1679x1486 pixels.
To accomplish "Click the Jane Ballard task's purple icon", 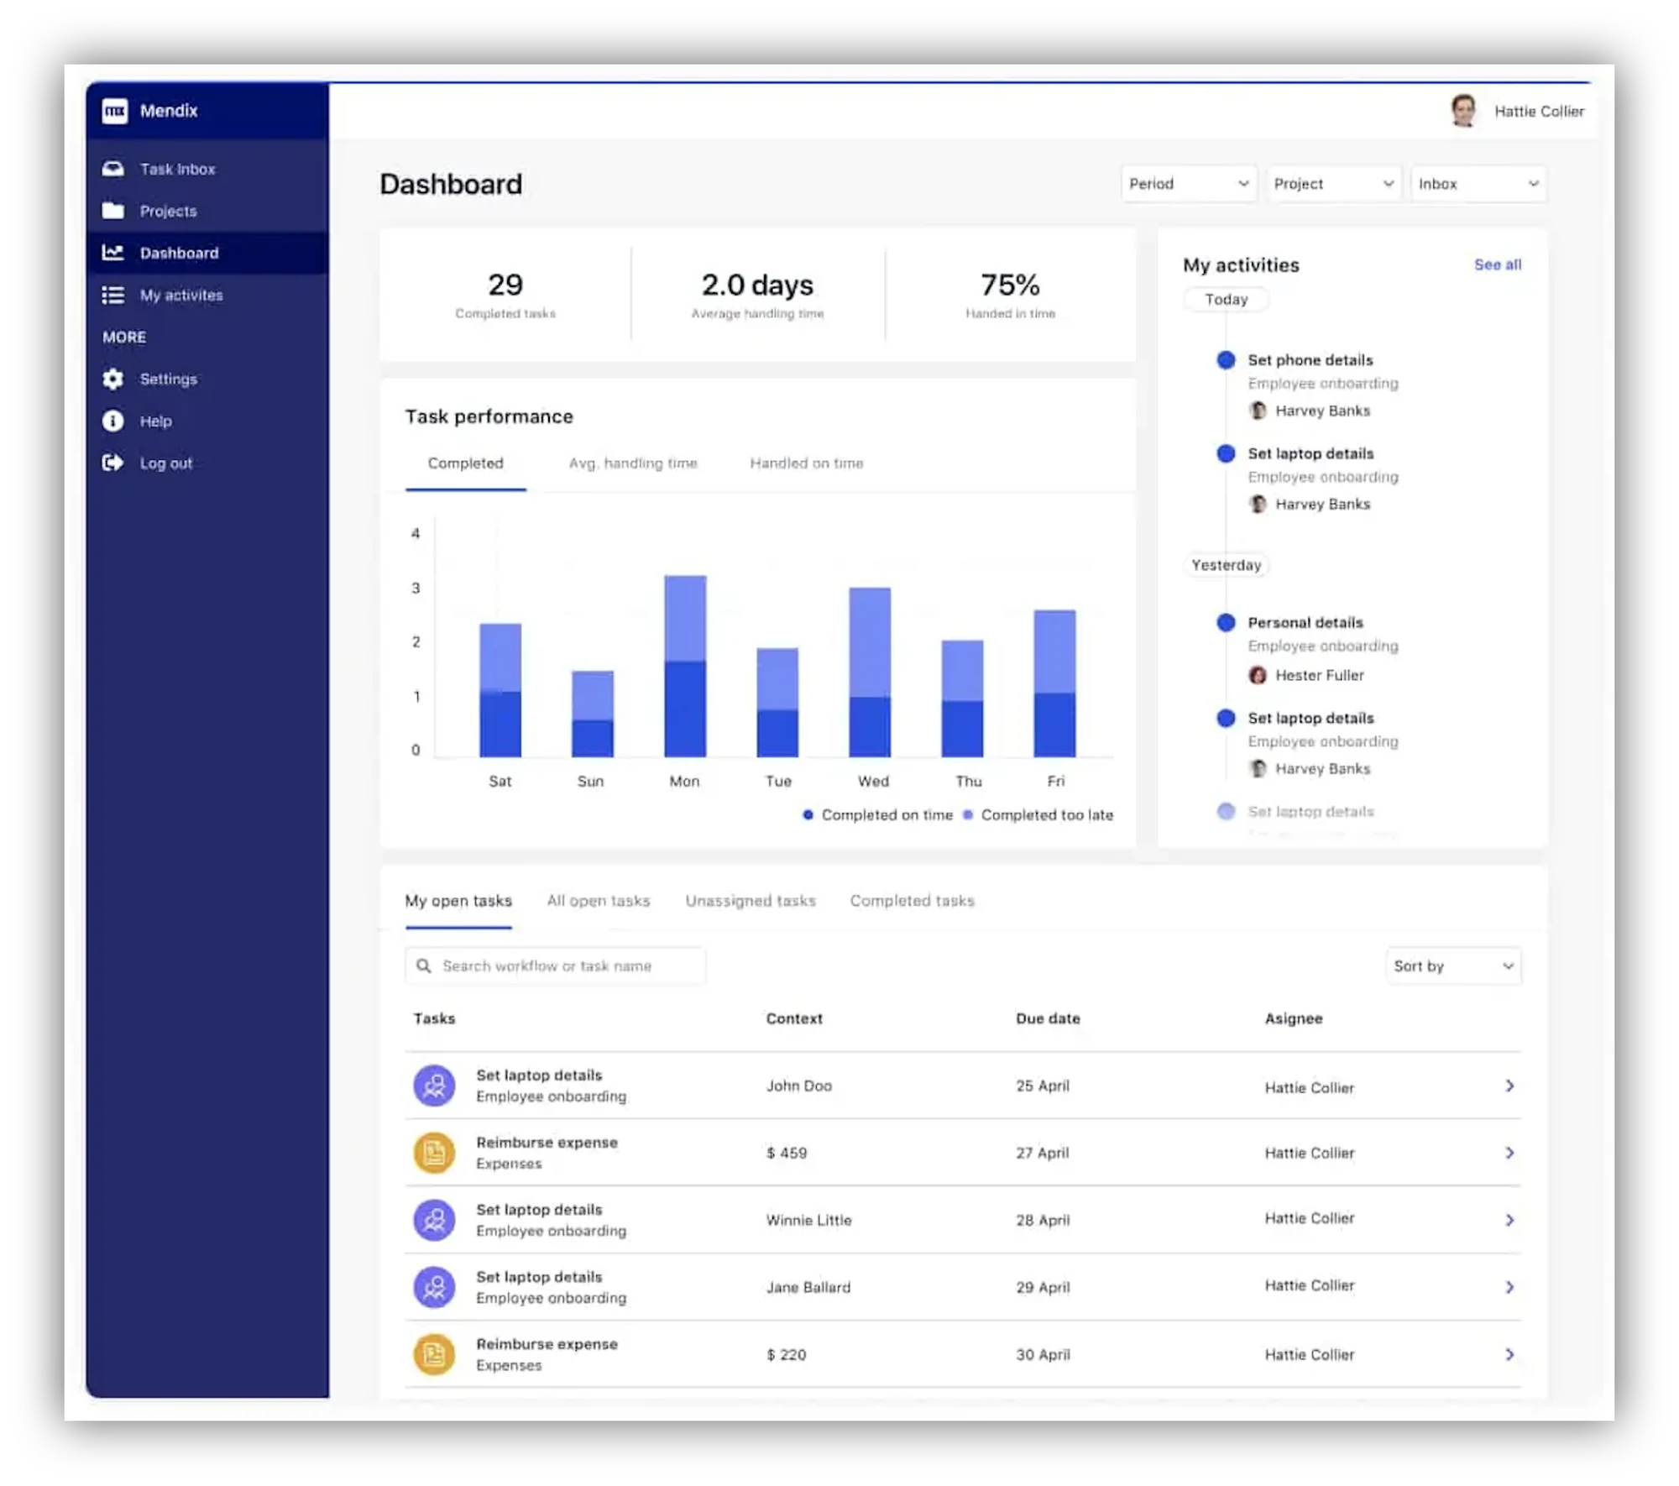I will [x=434, y=1287].
